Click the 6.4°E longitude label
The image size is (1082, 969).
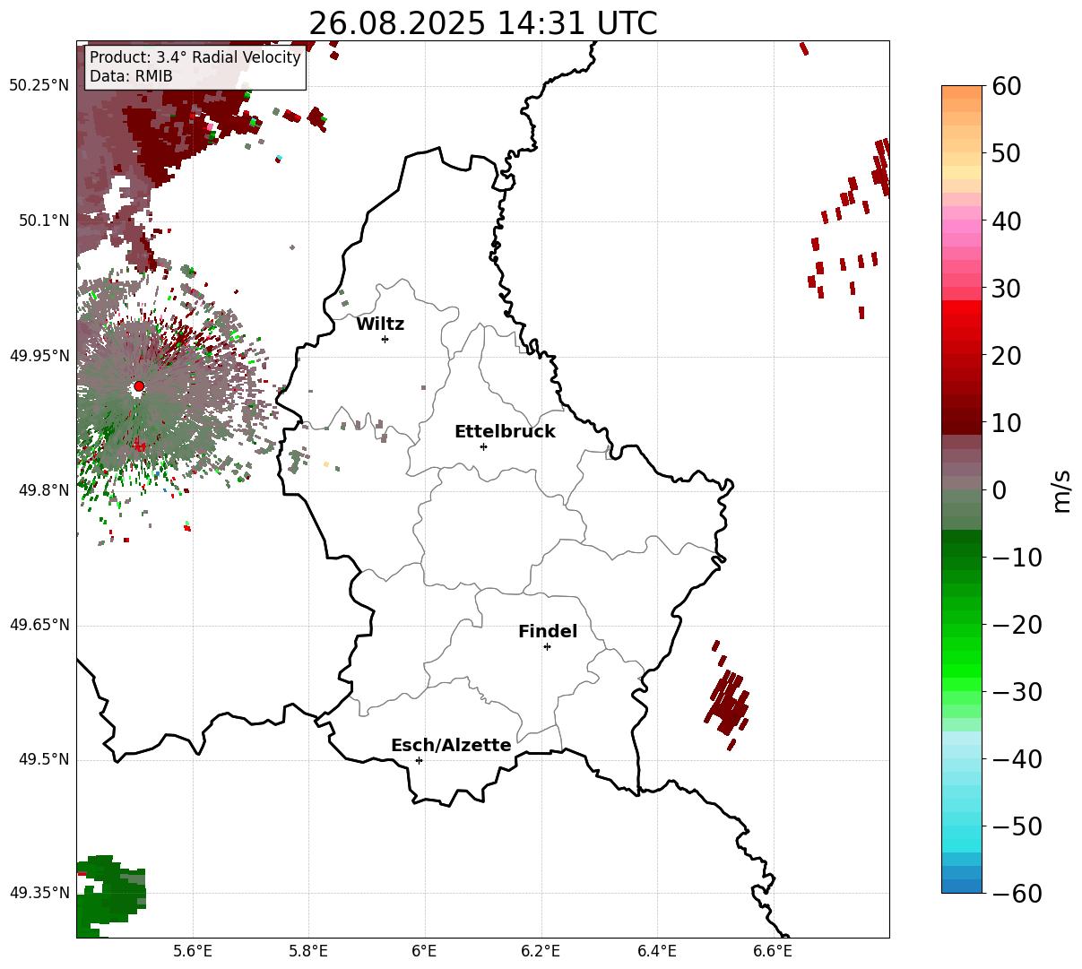click(x=657, y=951)
